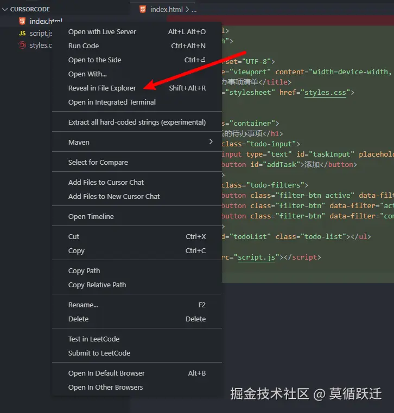
Task: Select Rename... in the context menu
Action: pos(137,305)
